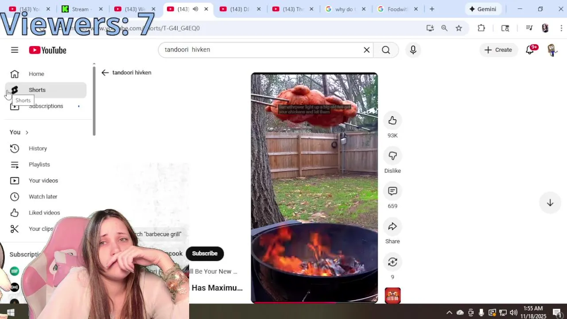Switch to the (143) The YouTube tab

292,9
